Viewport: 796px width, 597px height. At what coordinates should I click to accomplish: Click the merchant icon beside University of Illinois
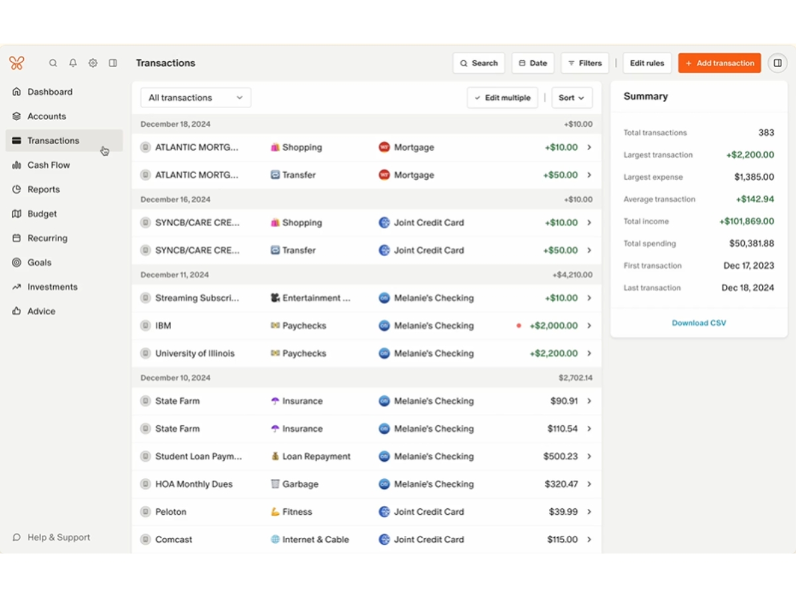145,354
